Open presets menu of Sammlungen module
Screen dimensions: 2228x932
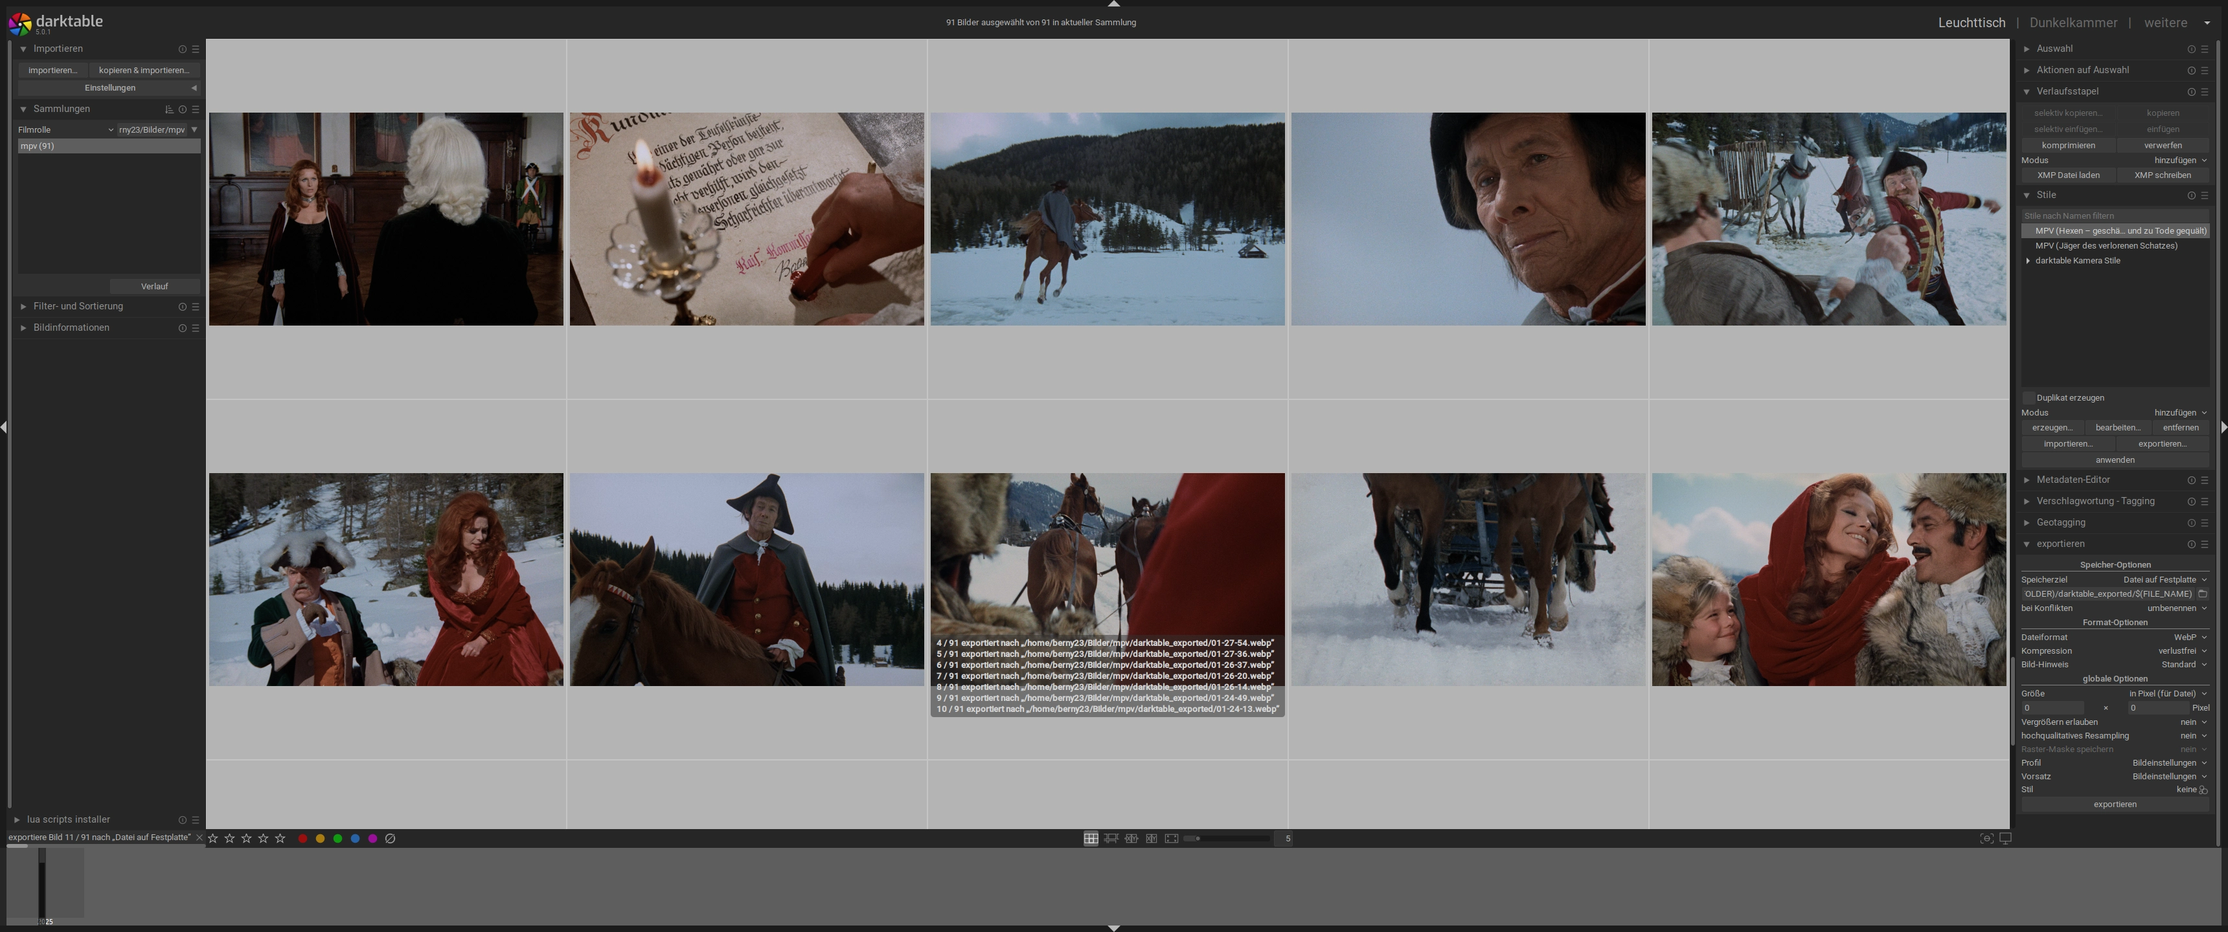point(196,110)
